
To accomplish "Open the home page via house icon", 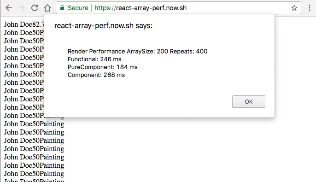I will (x=47, y=8).
